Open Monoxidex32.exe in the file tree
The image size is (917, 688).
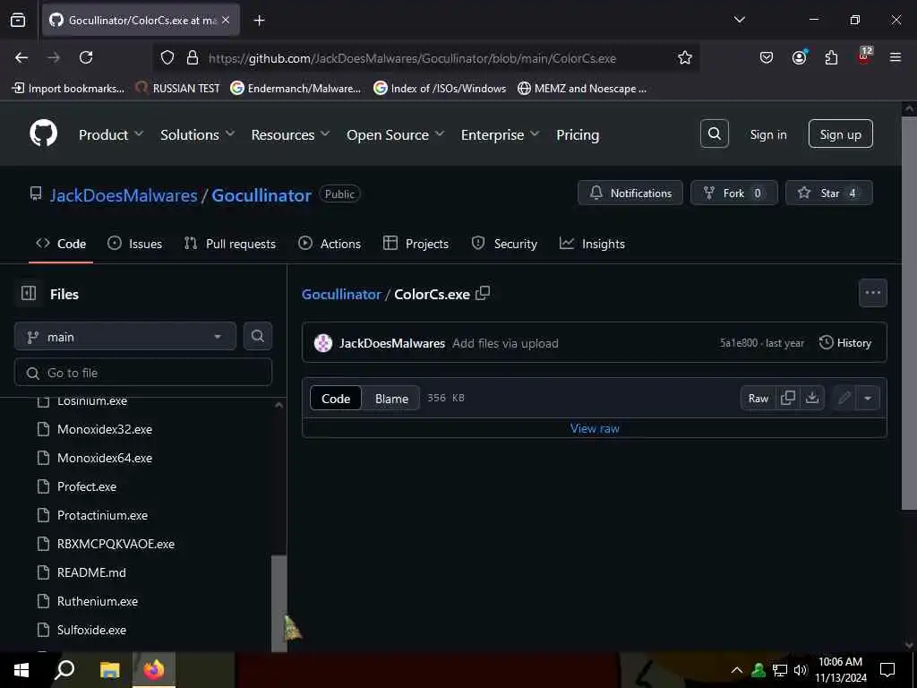click(104, 429)
